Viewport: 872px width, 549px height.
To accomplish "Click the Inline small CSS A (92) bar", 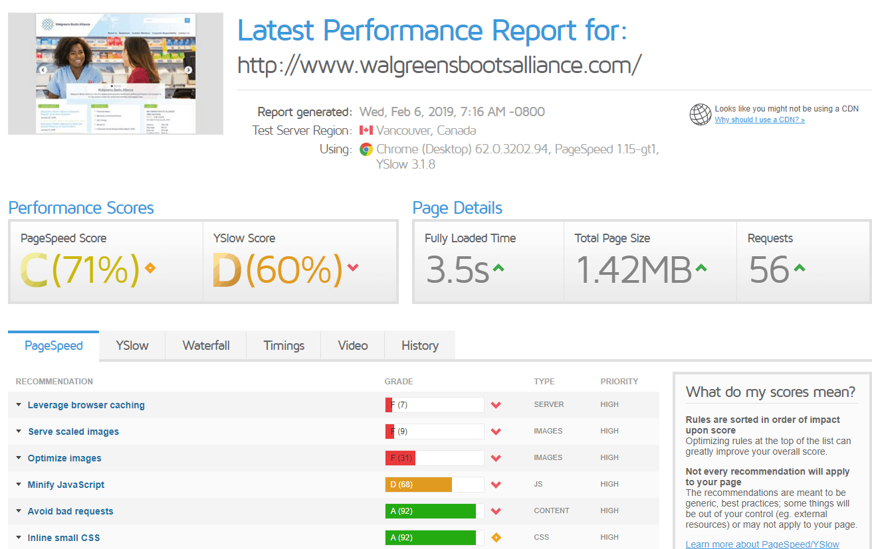I will 435,538.
